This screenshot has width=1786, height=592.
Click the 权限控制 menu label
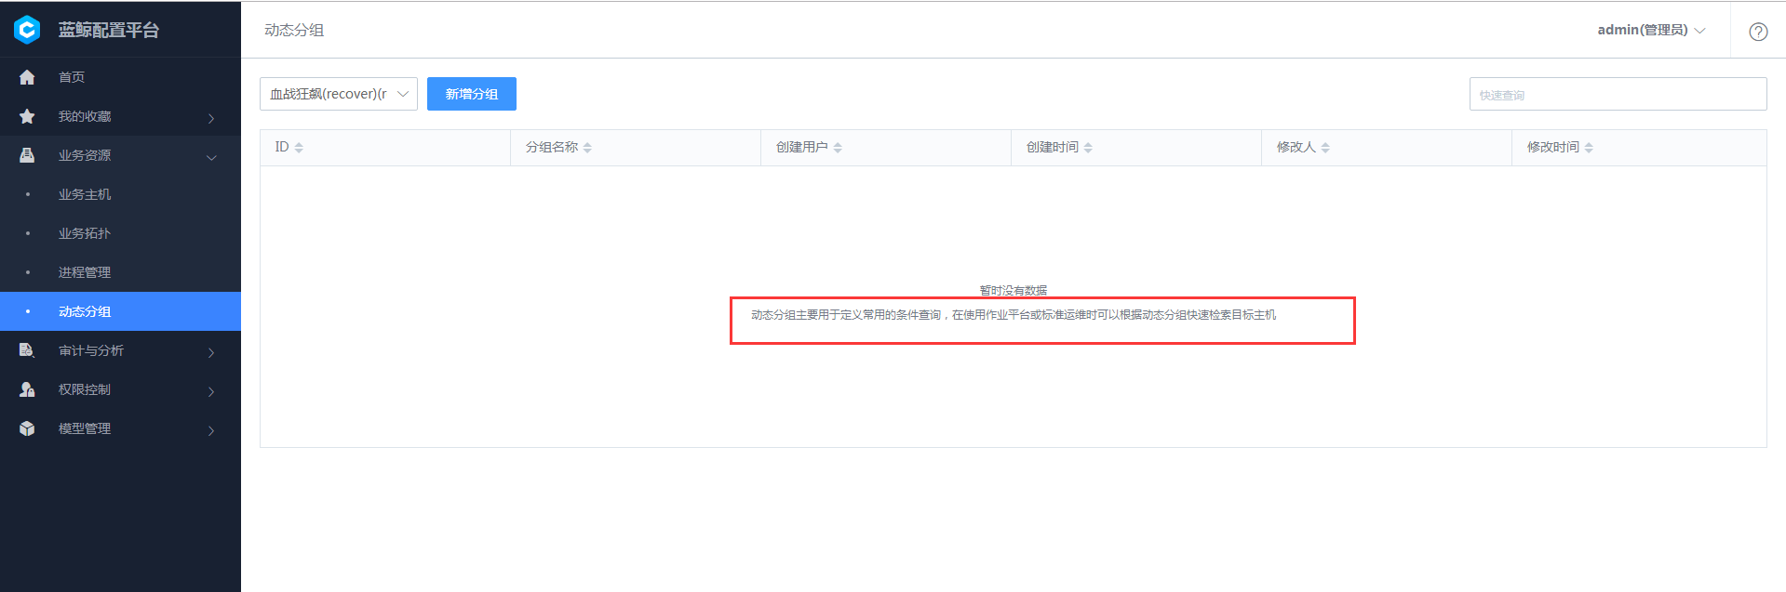point(85,389)
